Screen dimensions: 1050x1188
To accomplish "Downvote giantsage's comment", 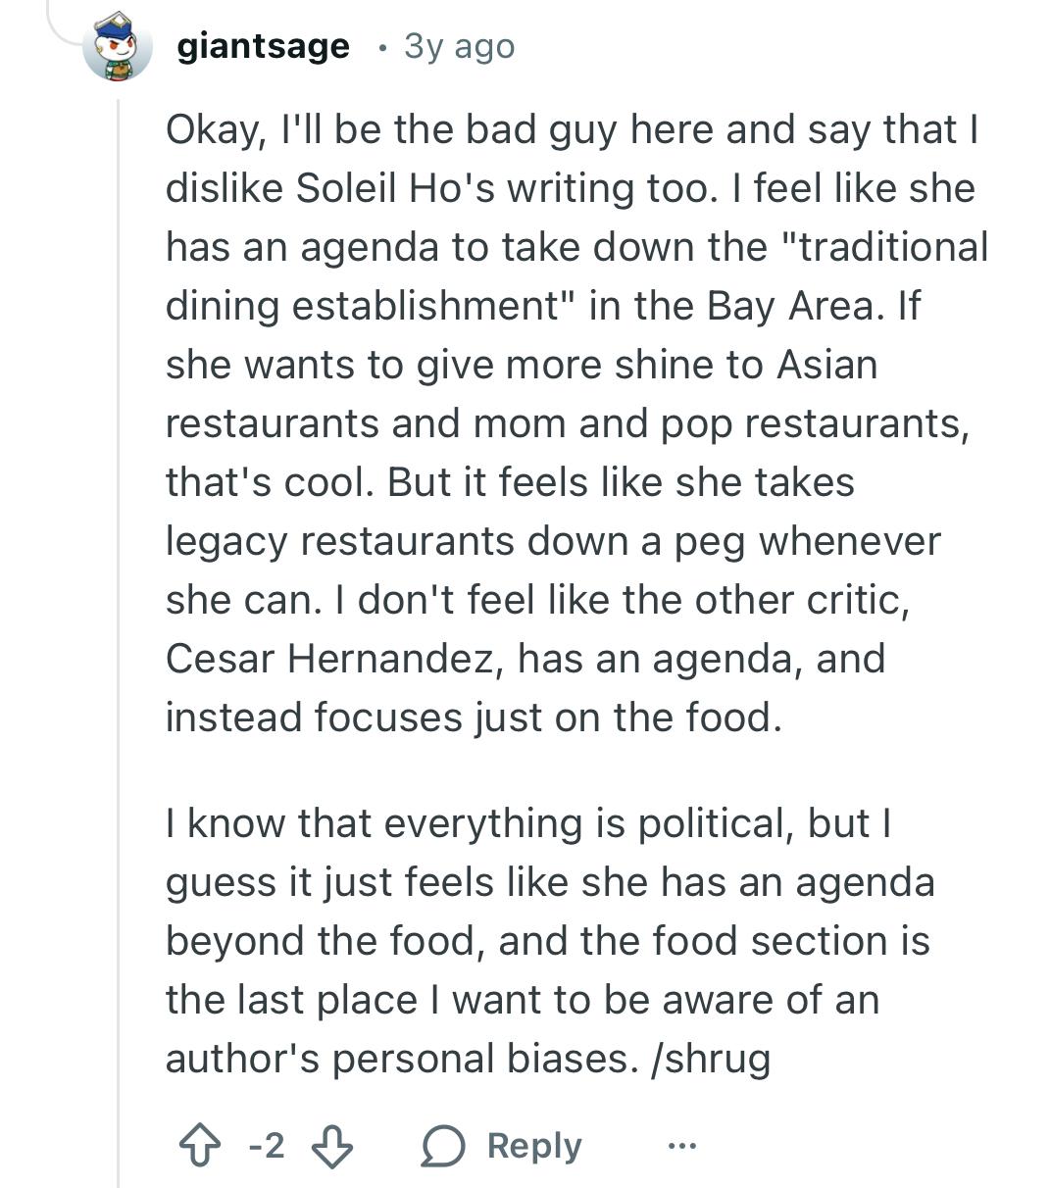I will coord(332,1146).
